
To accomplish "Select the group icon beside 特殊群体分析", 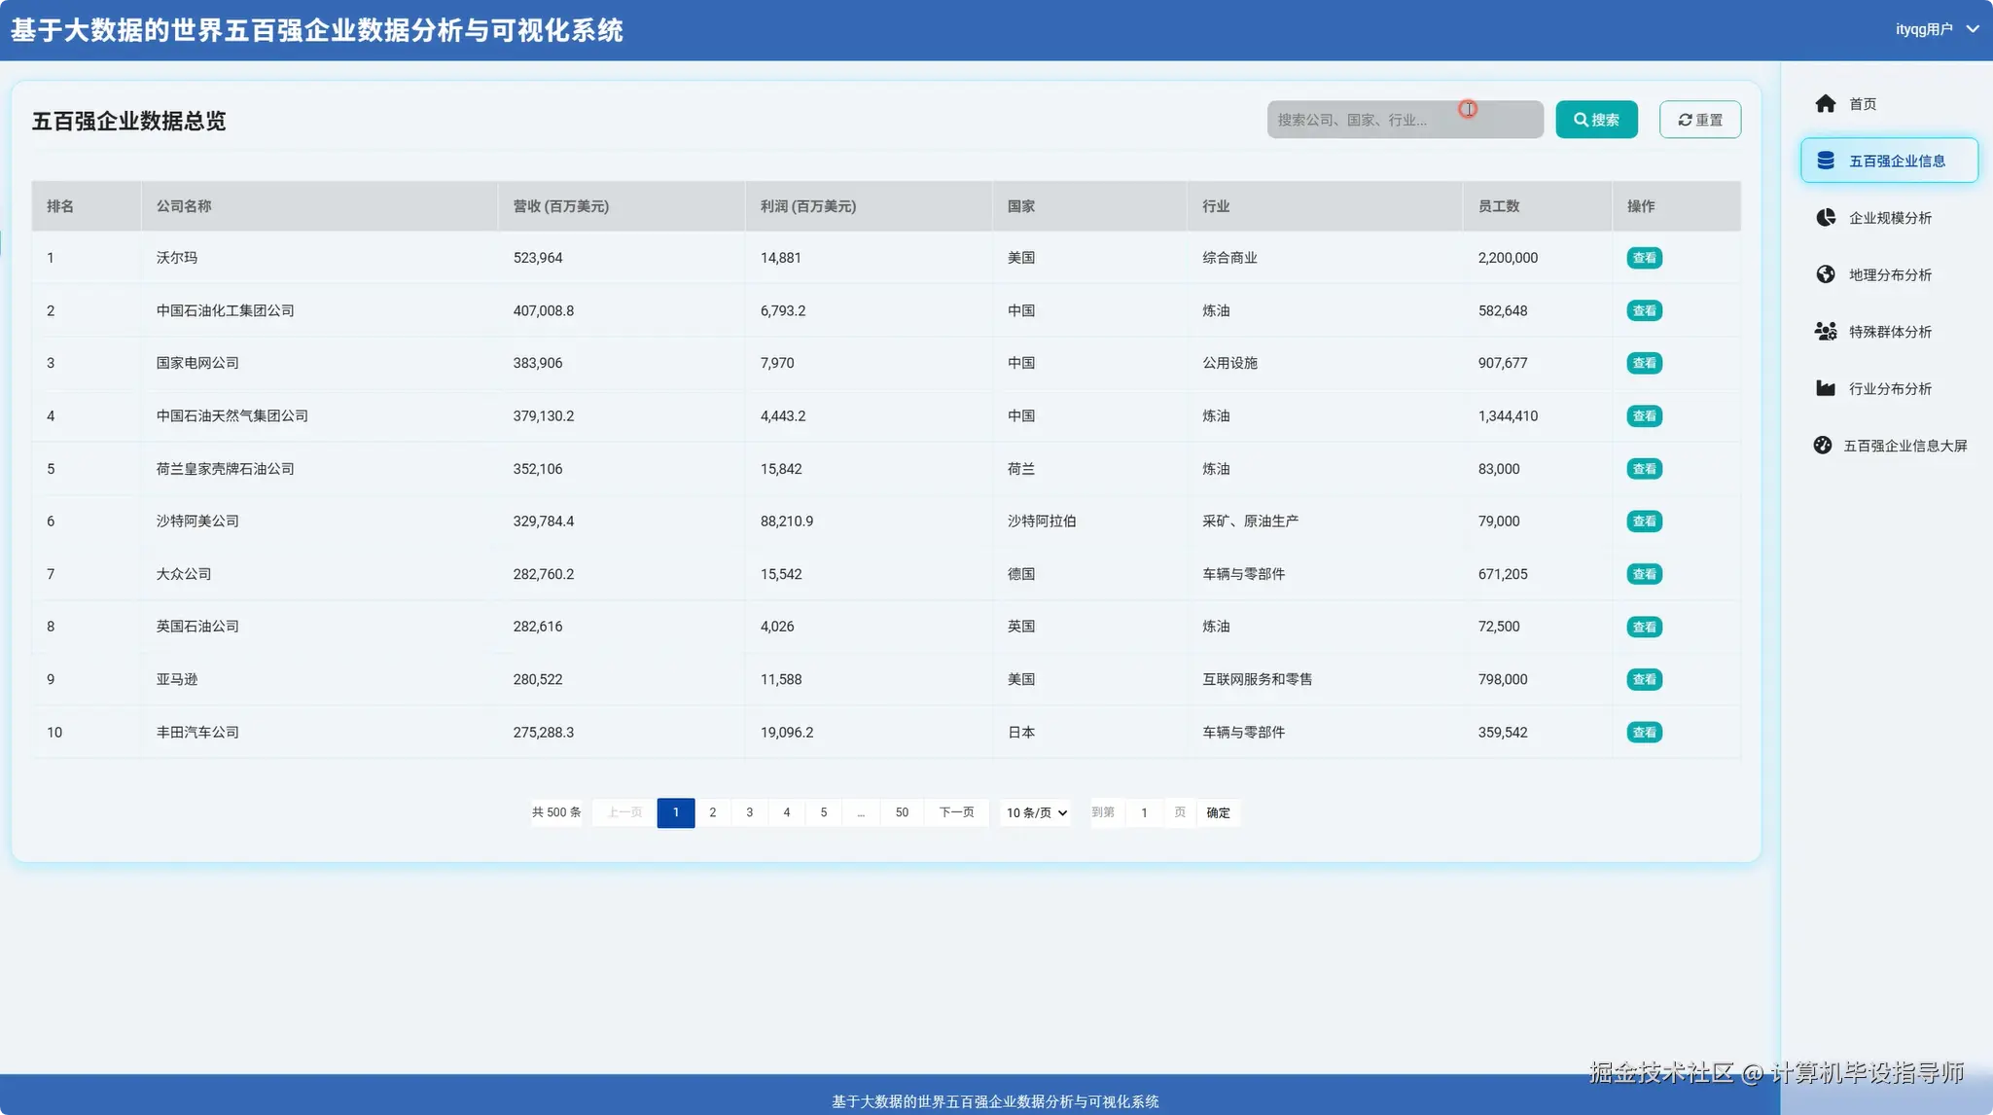I will pos(1825,331).
